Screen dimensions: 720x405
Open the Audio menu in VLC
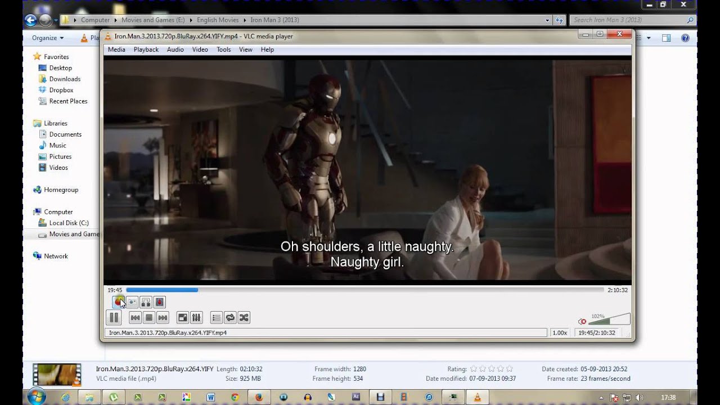(x=175, y=49)
